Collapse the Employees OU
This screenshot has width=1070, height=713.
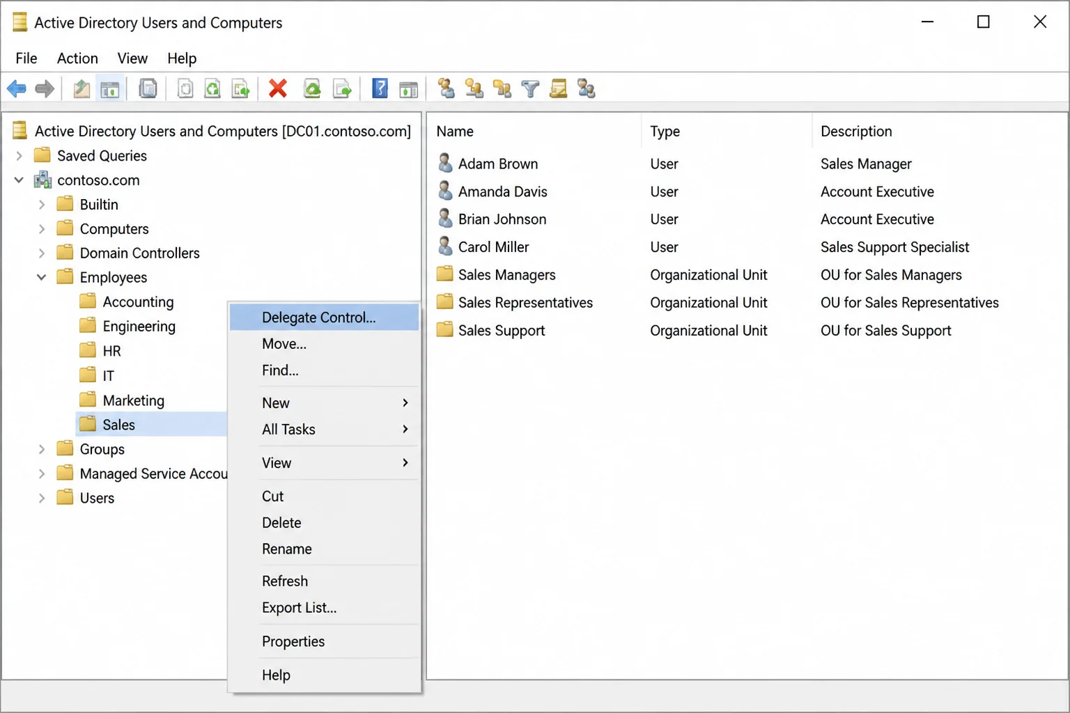(42, 277)
